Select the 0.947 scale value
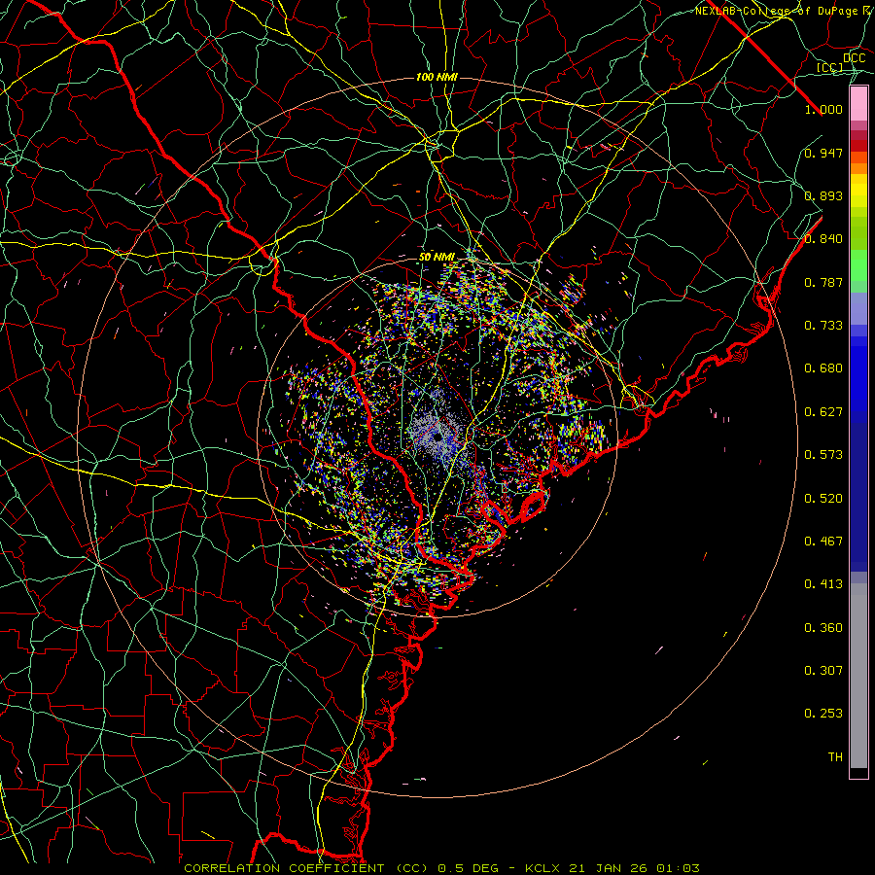Viewport: 875px width, 875px height. point(823,153)
